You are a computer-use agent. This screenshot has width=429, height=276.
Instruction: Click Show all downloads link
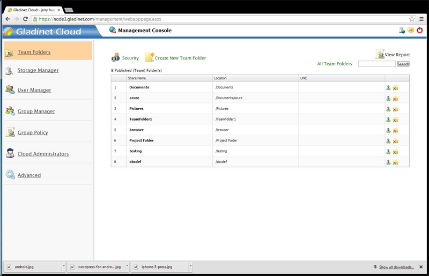tap(396, 267)
